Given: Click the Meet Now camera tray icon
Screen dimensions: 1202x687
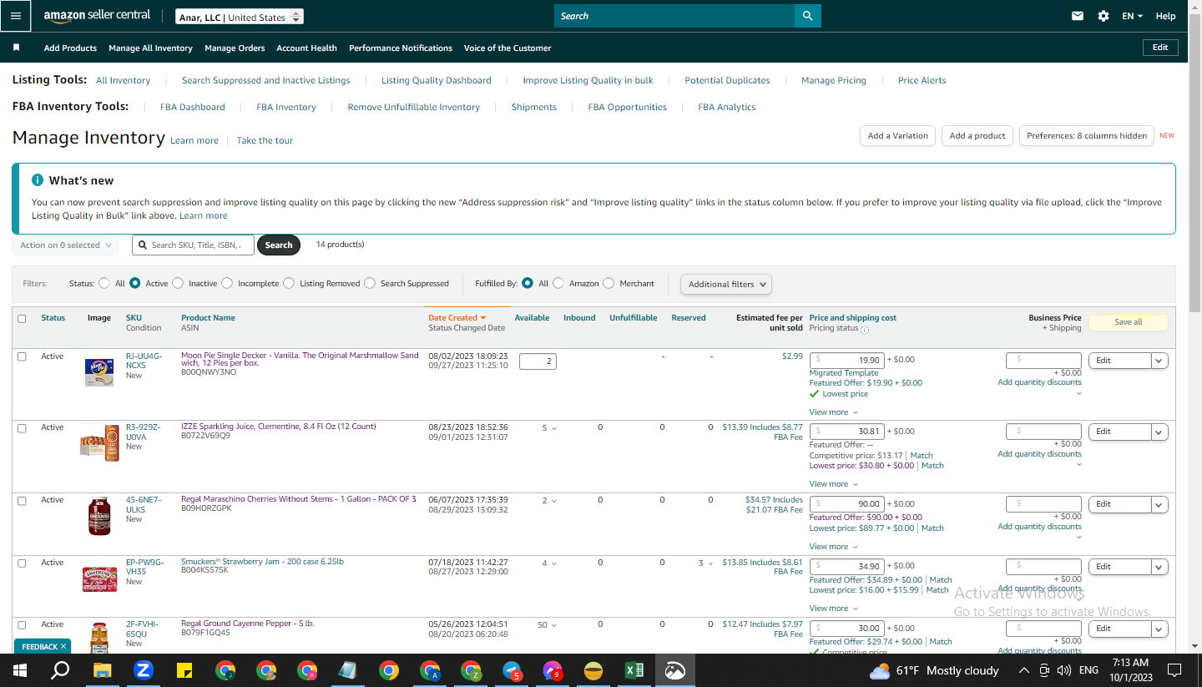Looking at the screenshot, I should [1044, 670].
